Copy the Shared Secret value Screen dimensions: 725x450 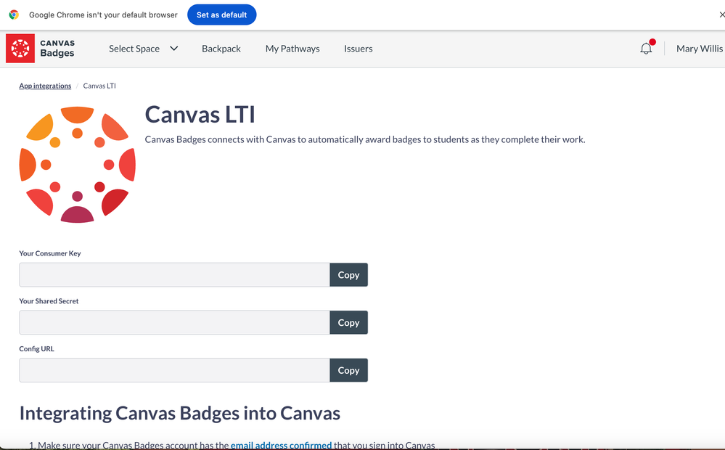[348, 323]
